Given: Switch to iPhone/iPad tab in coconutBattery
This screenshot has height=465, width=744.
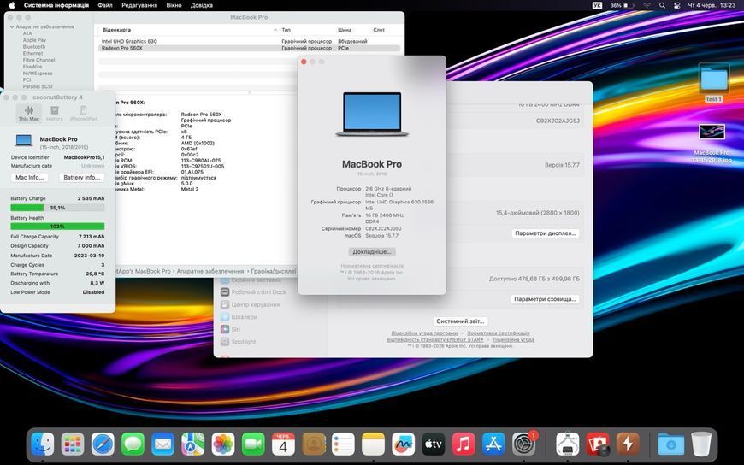Looking at the screenshot, I should [x=84, y=114].
